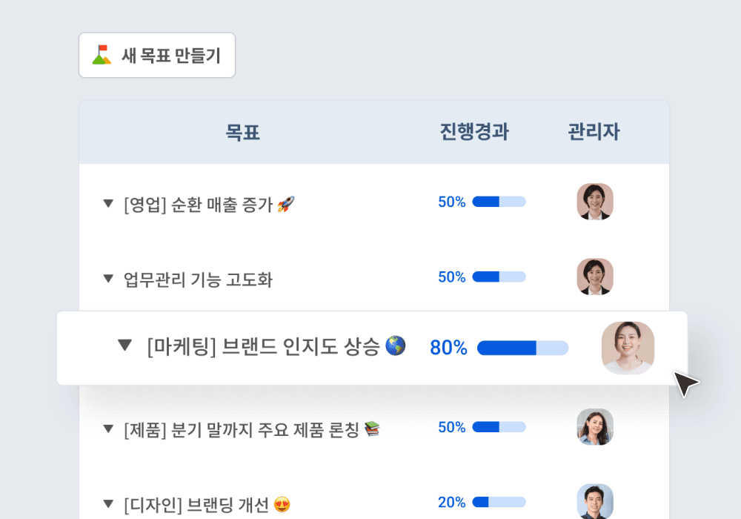The height and width of the screenshot is (519, 741).
Task: Click manager avatar for [영업] 순환 매출 증가
Action: click(x=595, y=202)
